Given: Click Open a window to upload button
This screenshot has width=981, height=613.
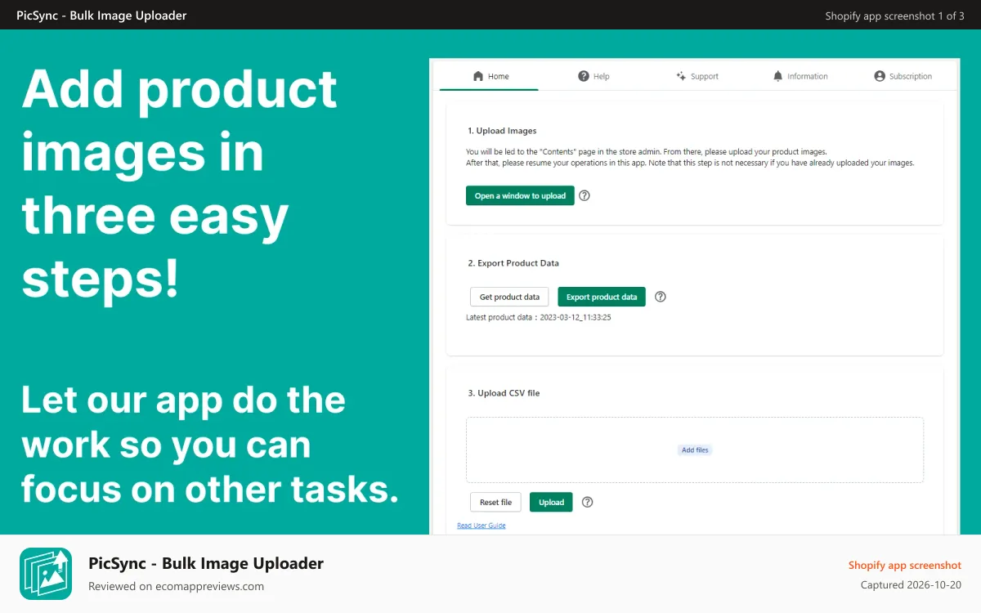Looking at the screenshot, I should click(520, 196).
